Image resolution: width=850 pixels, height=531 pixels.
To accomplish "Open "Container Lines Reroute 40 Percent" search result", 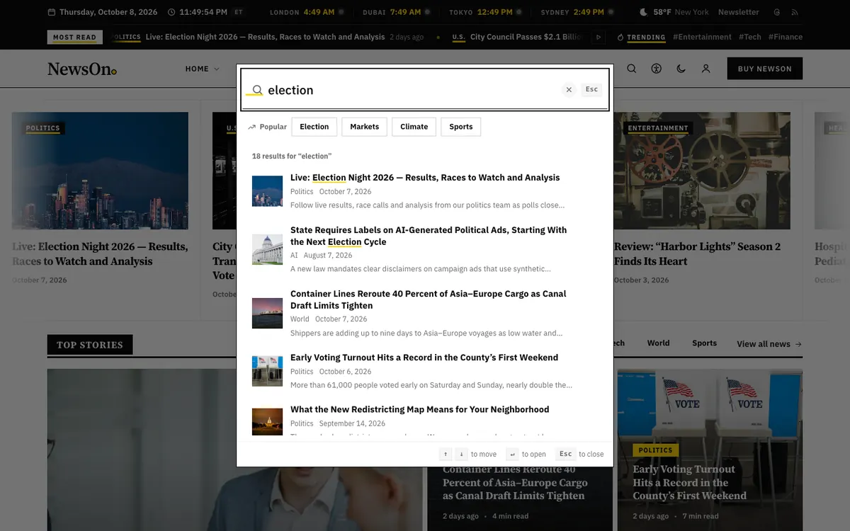I will click(x=428, y=299).
